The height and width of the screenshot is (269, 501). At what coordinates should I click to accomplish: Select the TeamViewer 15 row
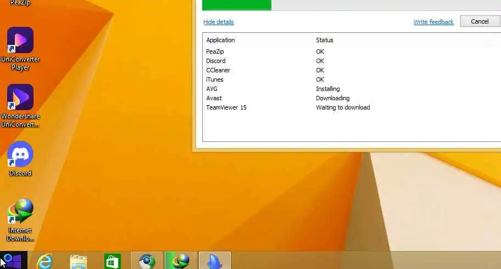(x=352, y=107)
